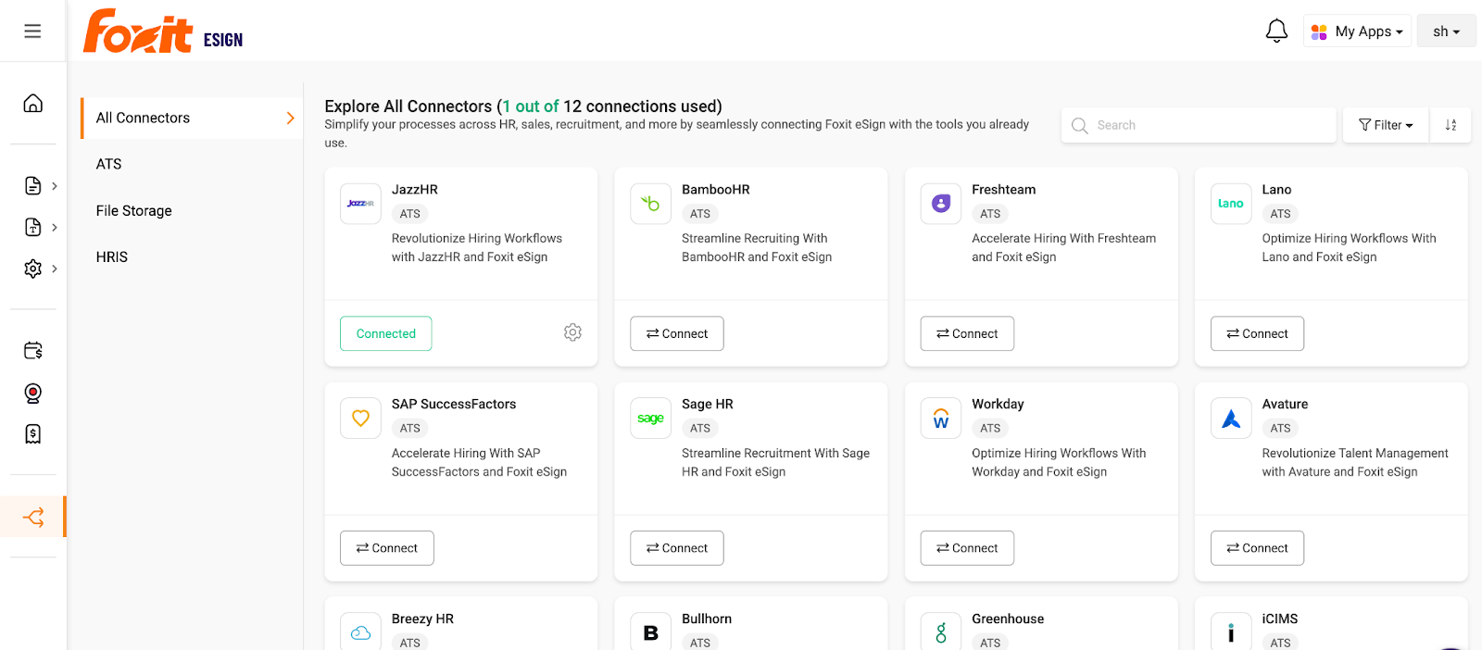Click the search magnifier icon

coord(1079,125)
